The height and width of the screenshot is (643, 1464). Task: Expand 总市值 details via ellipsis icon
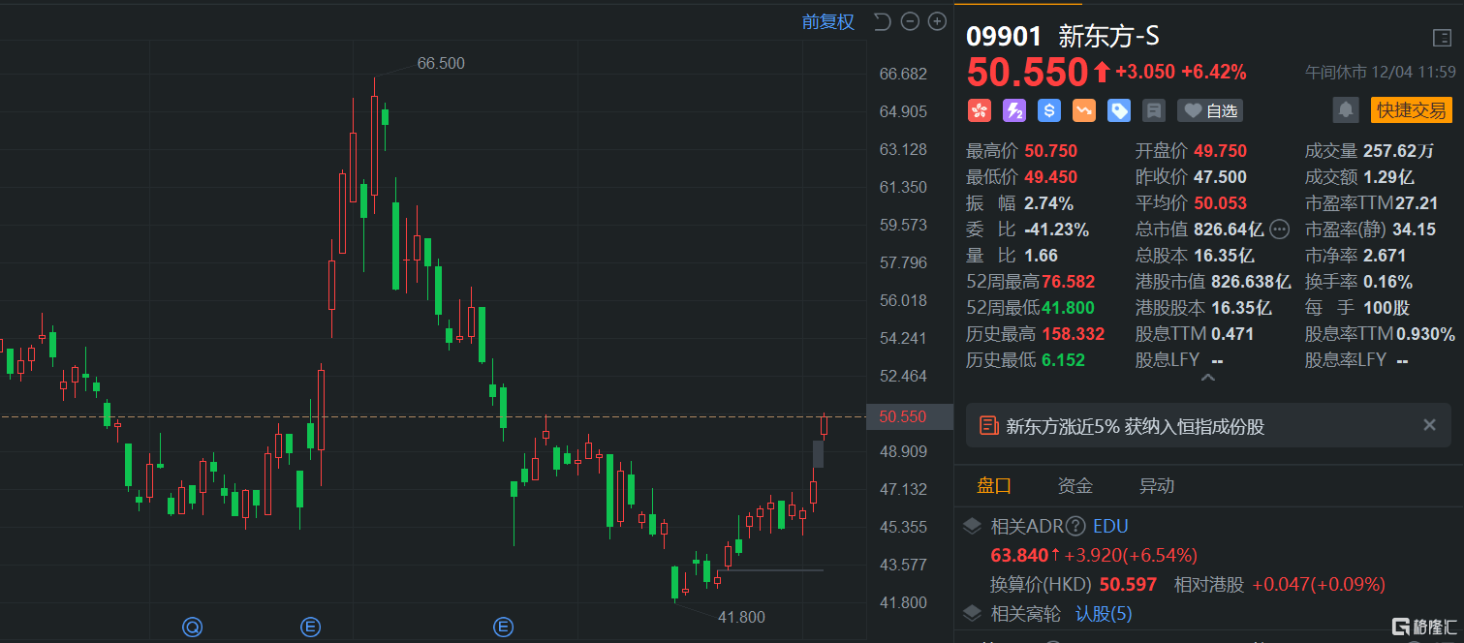tap(1279, 230)
